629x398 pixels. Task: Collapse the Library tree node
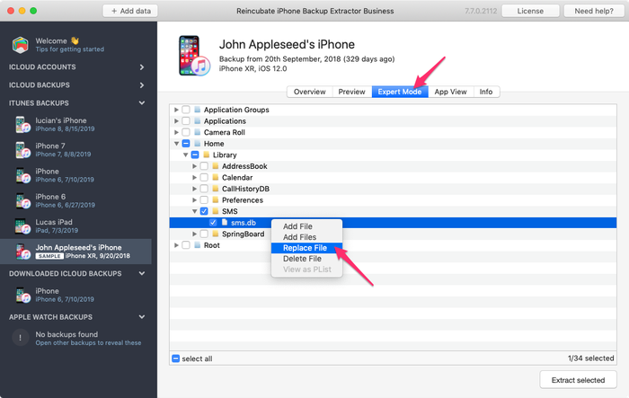tap(185, 155)
